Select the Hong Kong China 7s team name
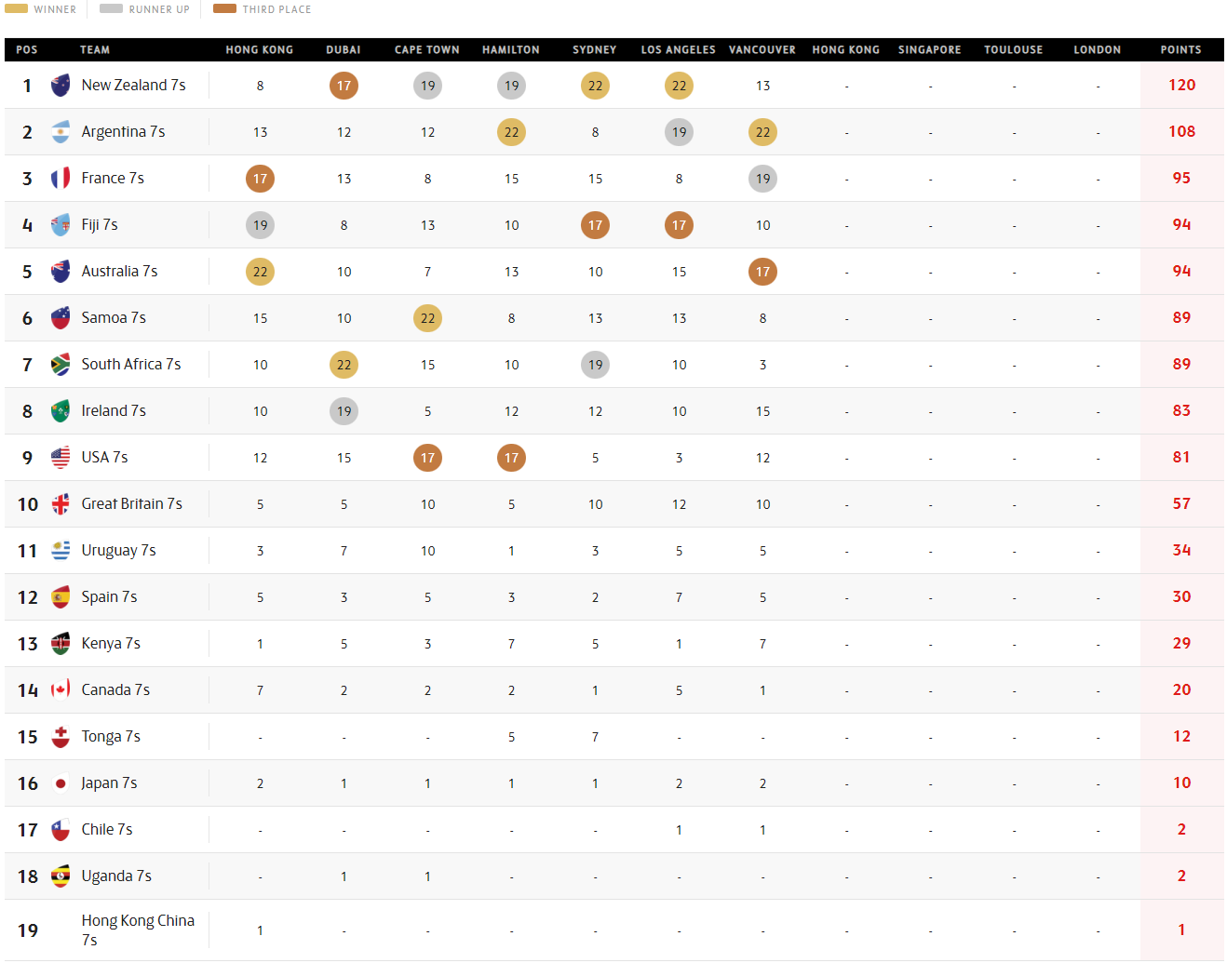Screen dimensions: 1227x963 click(x=137, y=930)
